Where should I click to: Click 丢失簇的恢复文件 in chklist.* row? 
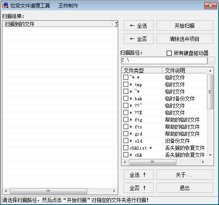coord(185,148)
